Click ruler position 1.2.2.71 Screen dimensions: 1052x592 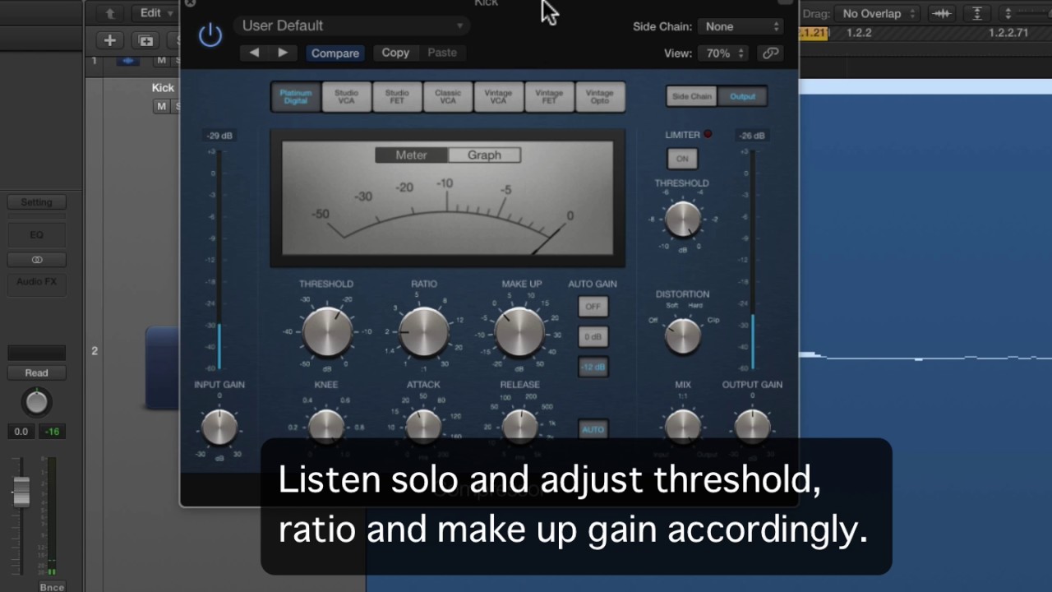(1008, 33)
